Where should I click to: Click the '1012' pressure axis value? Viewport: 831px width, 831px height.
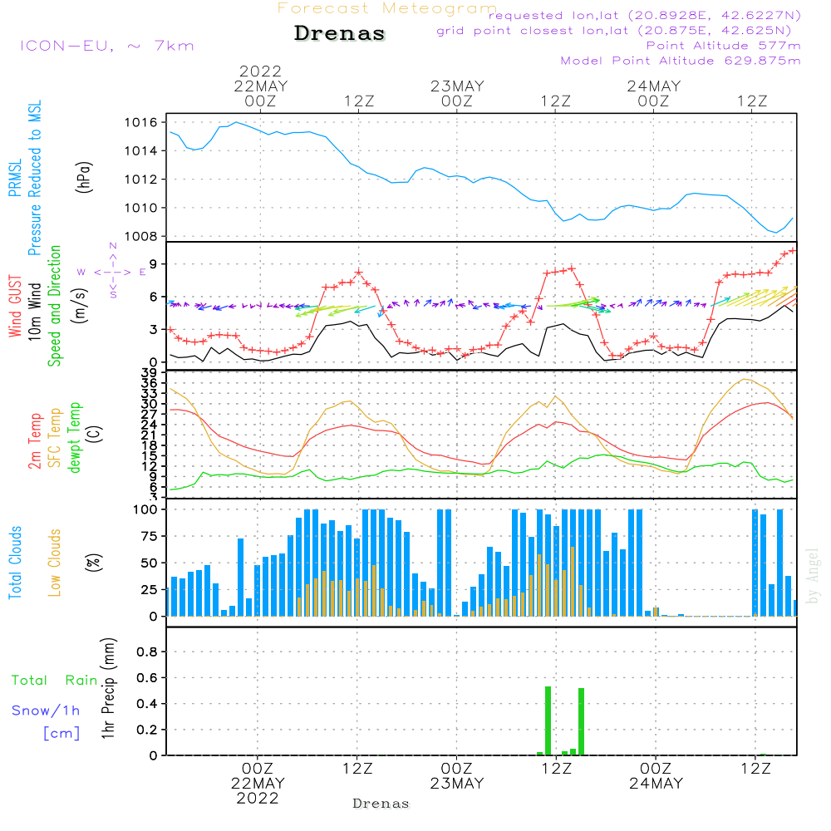[141, 179]
